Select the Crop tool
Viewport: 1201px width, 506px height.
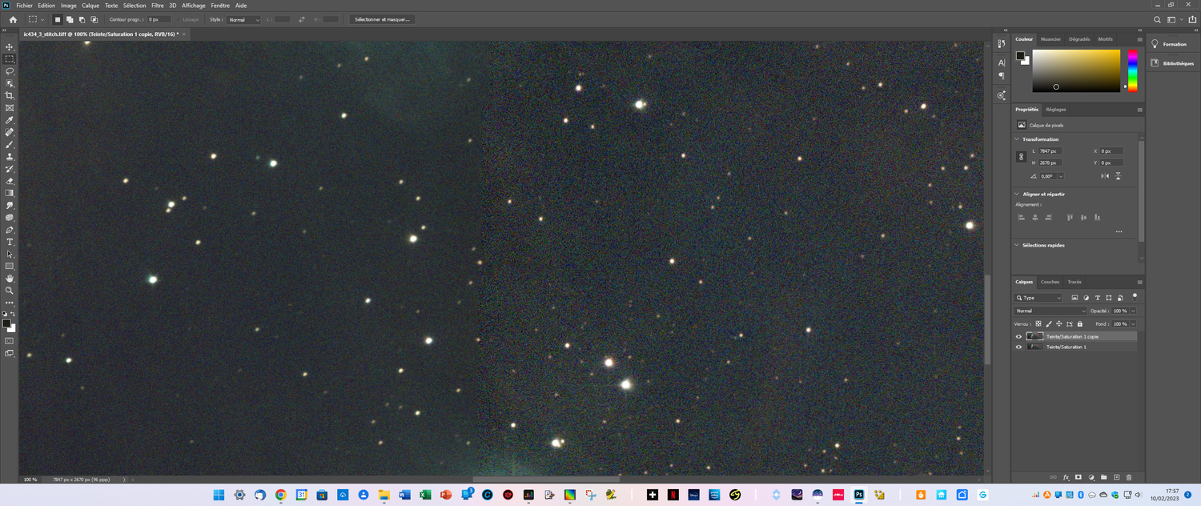(x=10, y=95)
